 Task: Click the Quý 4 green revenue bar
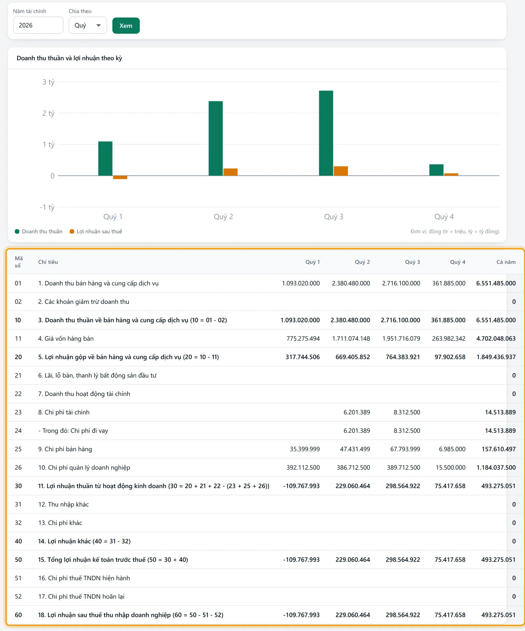436,170
